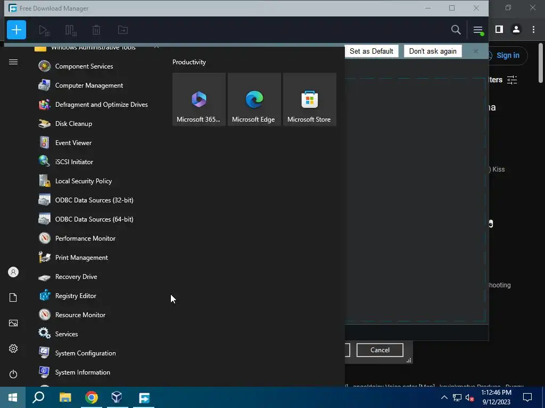The width and height of the screenshot is (545, 408).
Task: Open ODBC Data Sources (64-bit)
Action: click(98, 219)
